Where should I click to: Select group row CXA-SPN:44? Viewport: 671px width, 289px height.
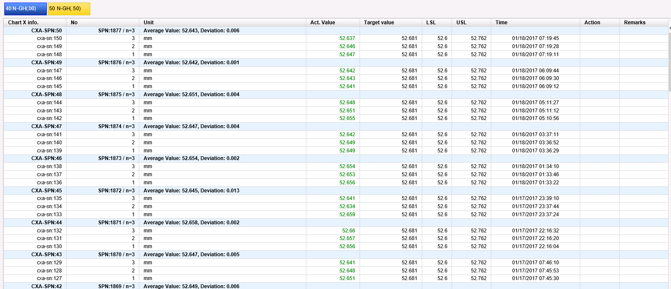[x=336, y=223]
